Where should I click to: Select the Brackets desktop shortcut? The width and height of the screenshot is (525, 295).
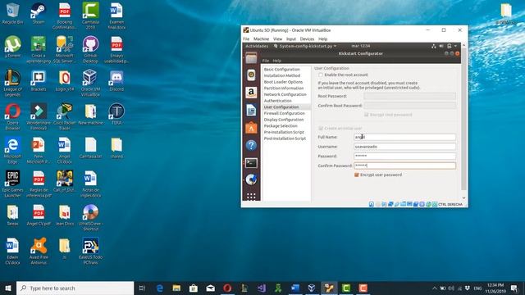39,80
